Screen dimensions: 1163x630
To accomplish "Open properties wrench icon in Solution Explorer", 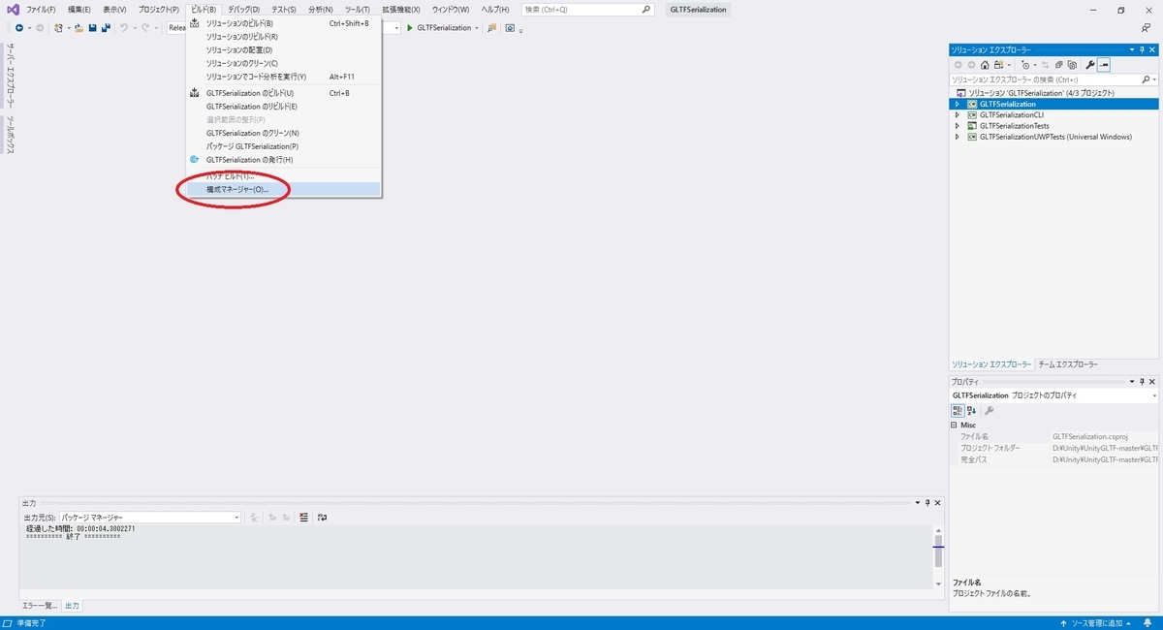I will (1090, 65).
